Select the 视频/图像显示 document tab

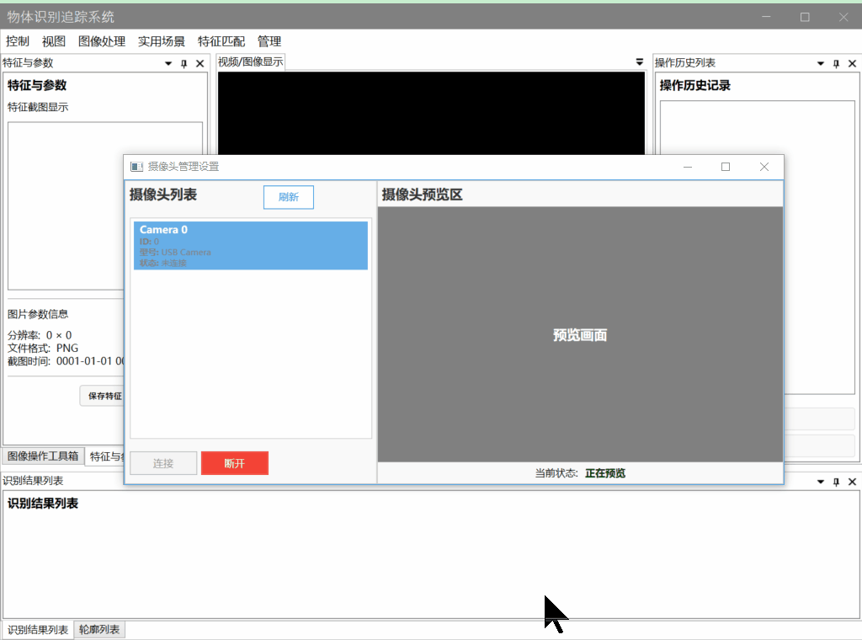(251, 61)
